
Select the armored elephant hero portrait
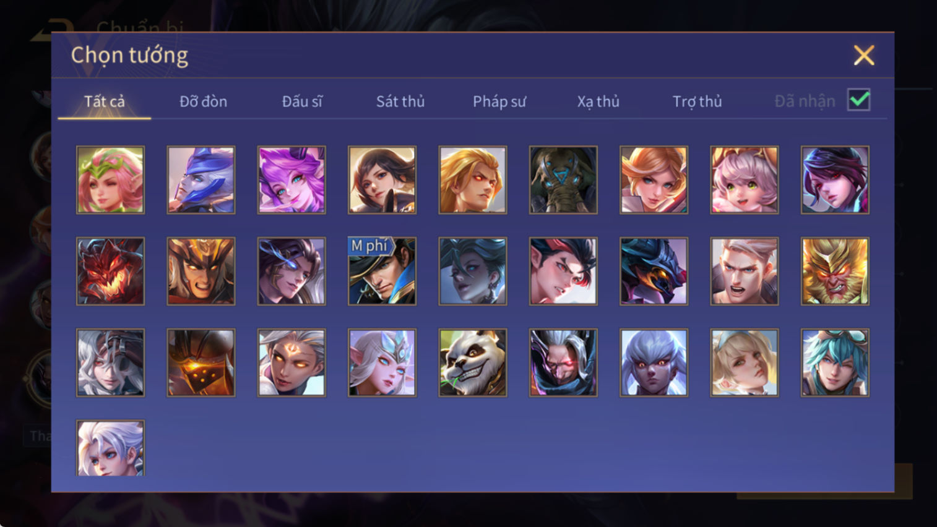point(563,180)
